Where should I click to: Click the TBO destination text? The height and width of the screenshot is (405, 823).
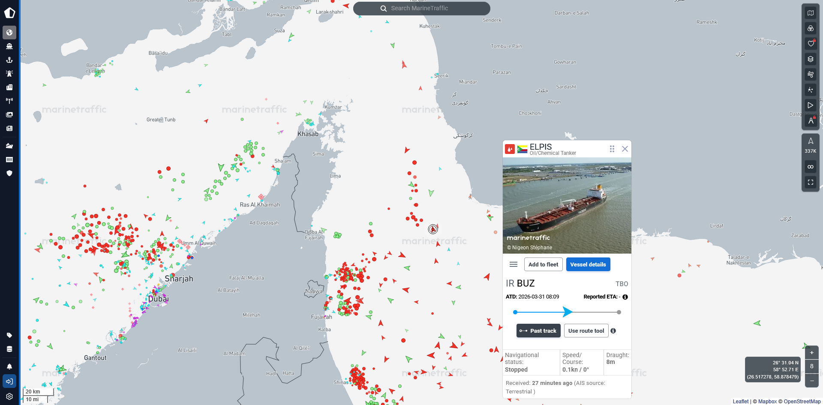622,284
